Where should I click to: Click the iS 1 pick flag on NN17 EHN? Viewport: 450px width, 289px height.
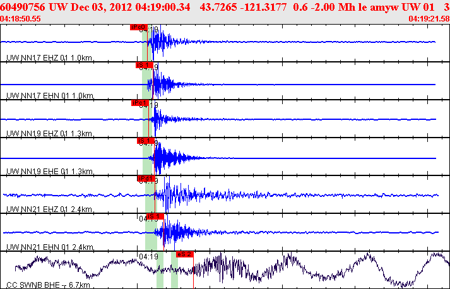click(144, 65)
